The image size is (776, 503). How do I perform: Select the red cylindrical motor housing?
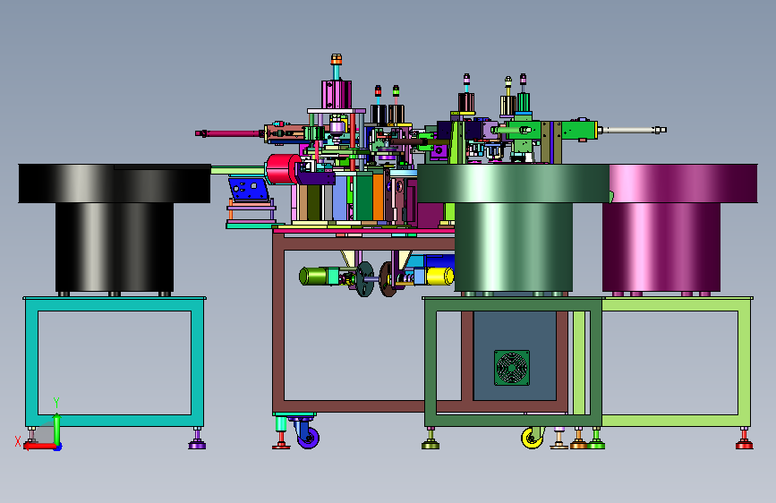pos(282,169)
